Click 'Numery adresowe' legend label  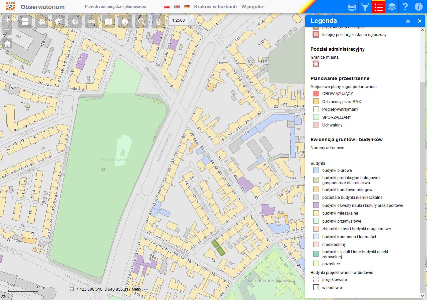coord(327,147)
